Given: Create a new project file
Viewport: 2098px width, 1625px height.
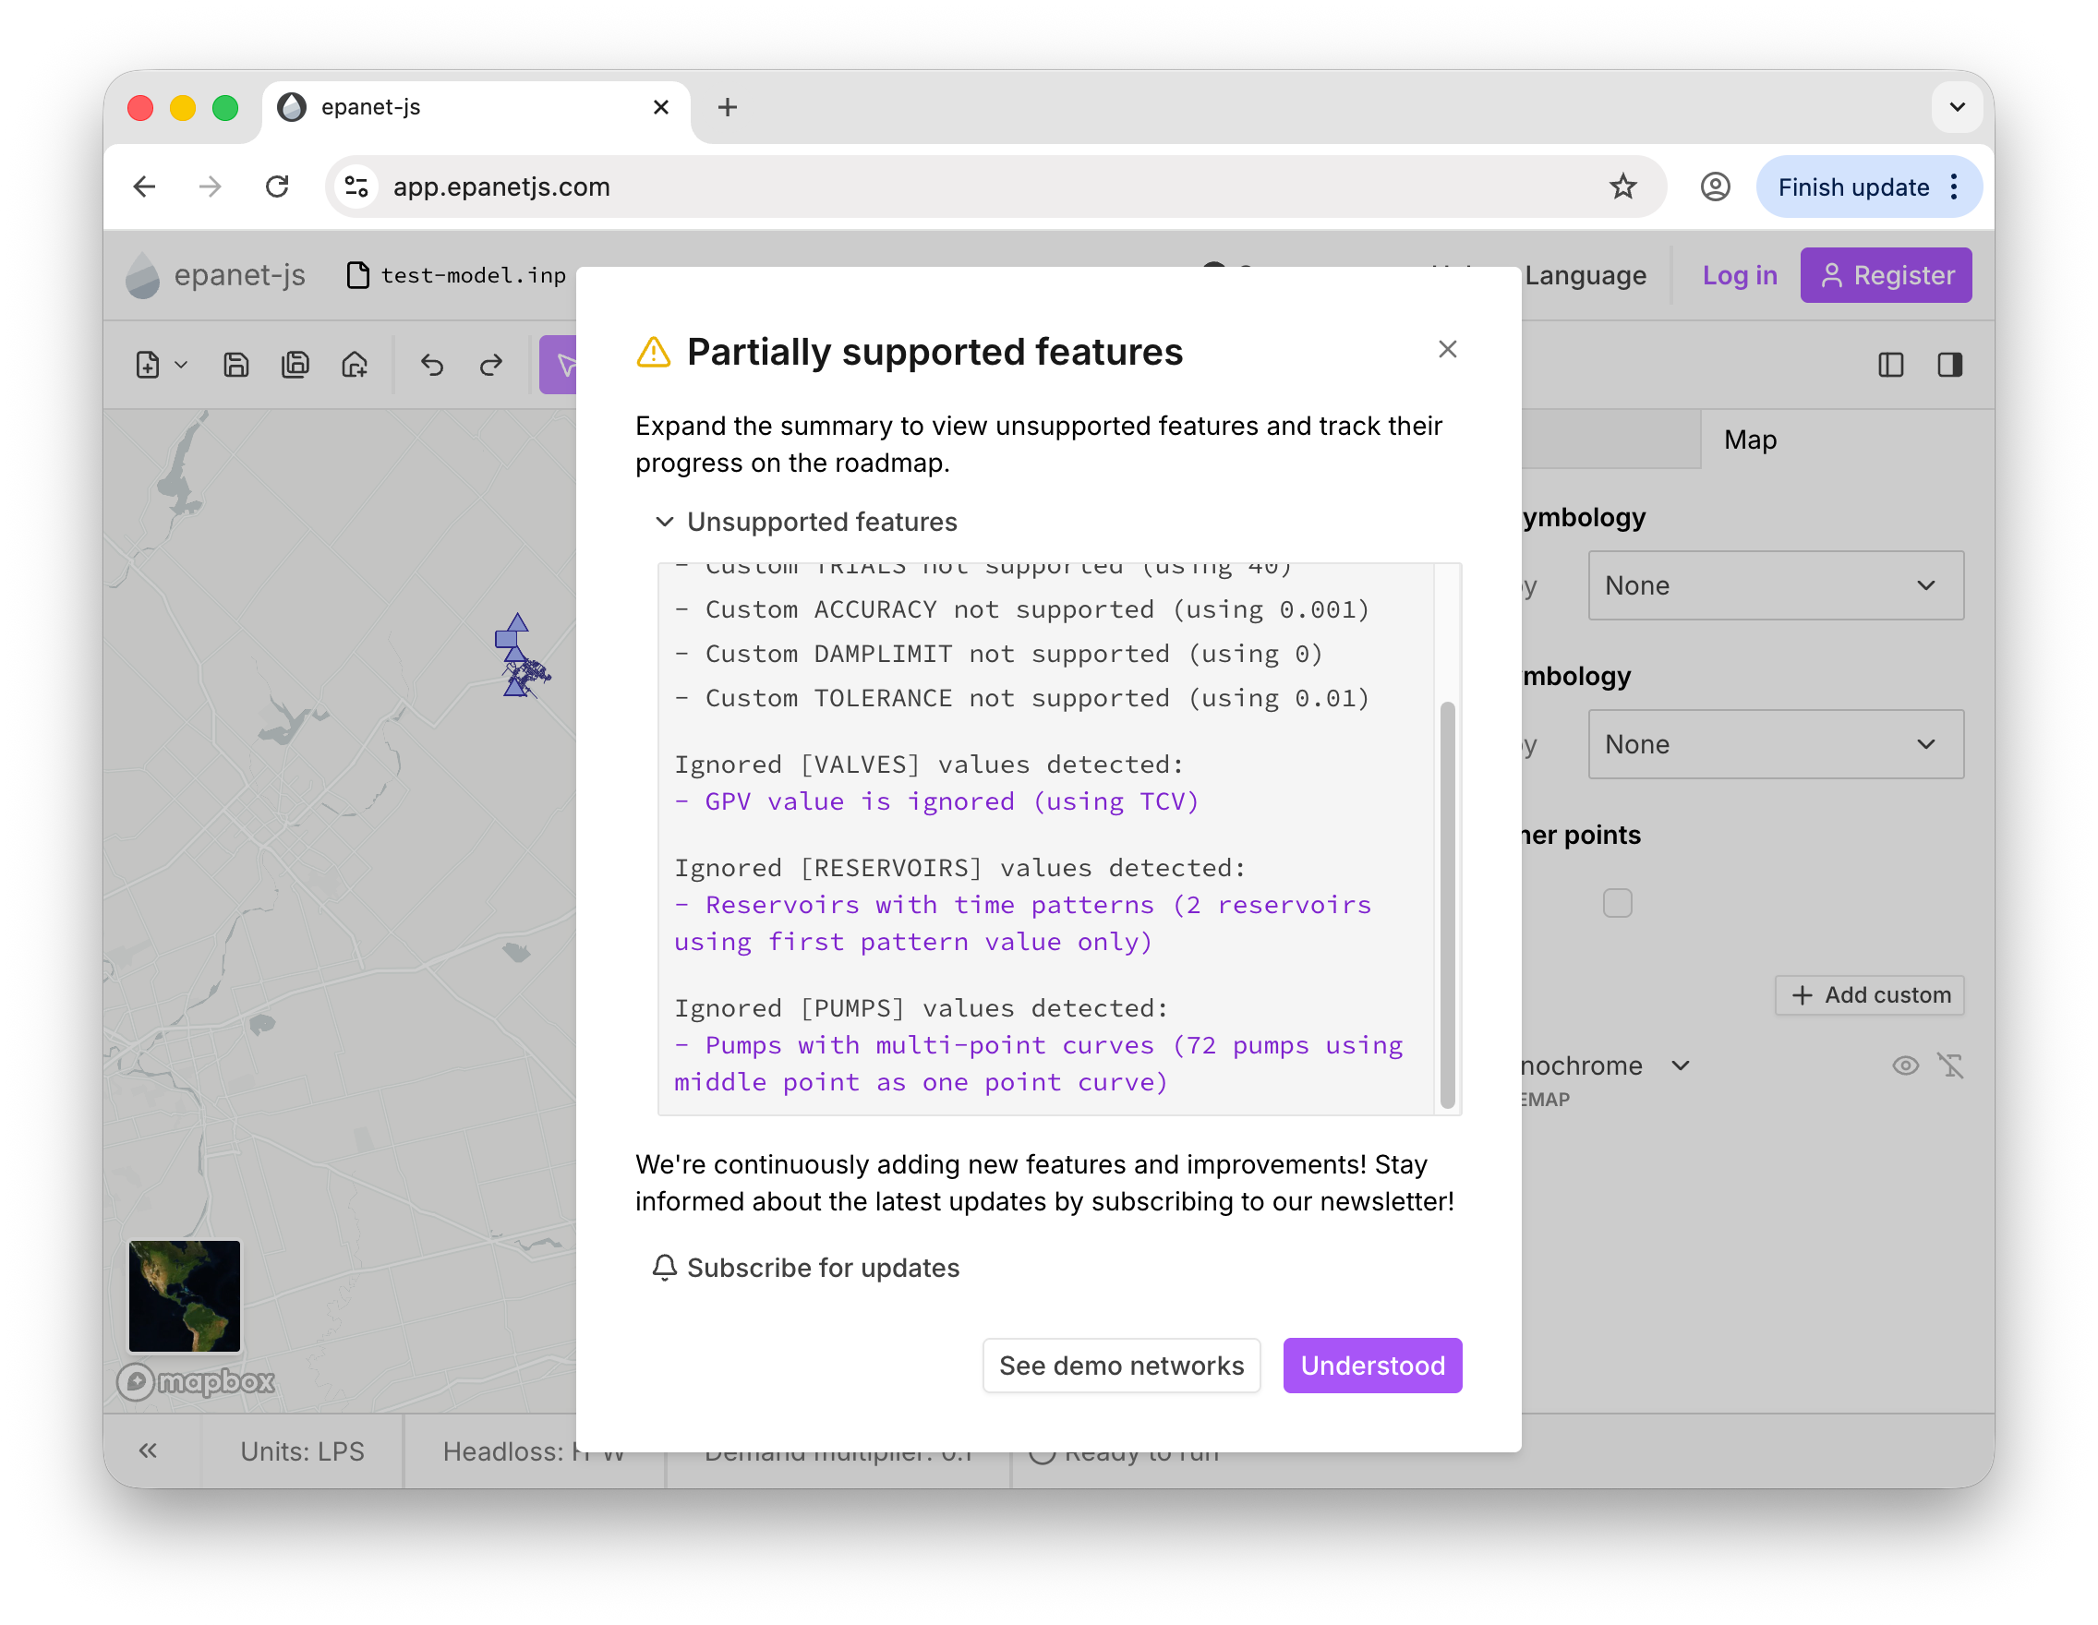Looking at the screenshot, I should pos(147,364).
